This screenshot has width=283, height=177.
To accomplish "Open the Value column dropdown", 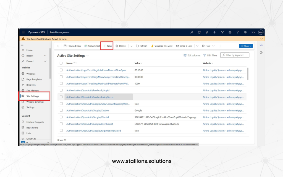I will tap(142, 63).
